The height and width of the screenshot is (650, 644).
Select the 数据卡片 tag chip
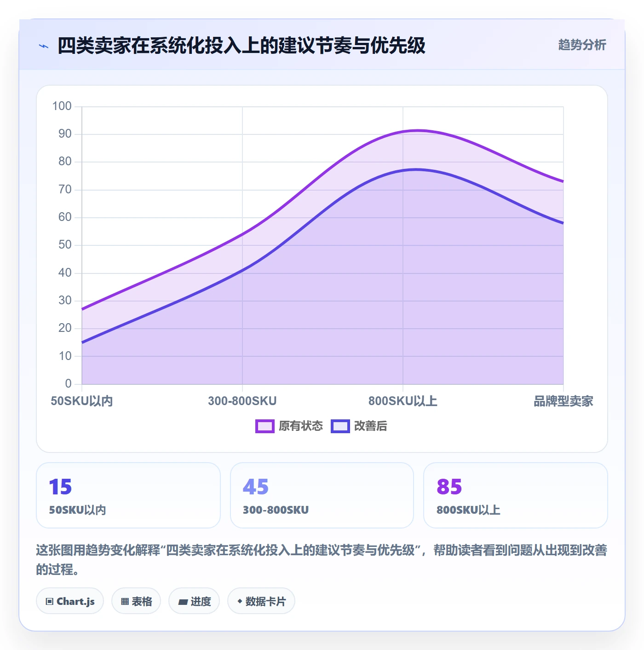coord(261,601)
